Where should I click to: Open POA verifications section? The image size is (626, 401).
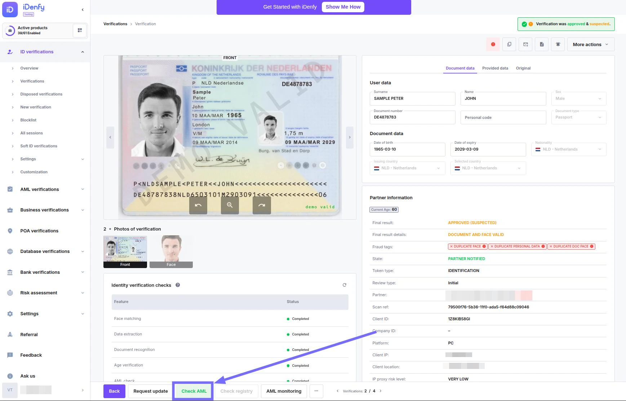point(39,231)
